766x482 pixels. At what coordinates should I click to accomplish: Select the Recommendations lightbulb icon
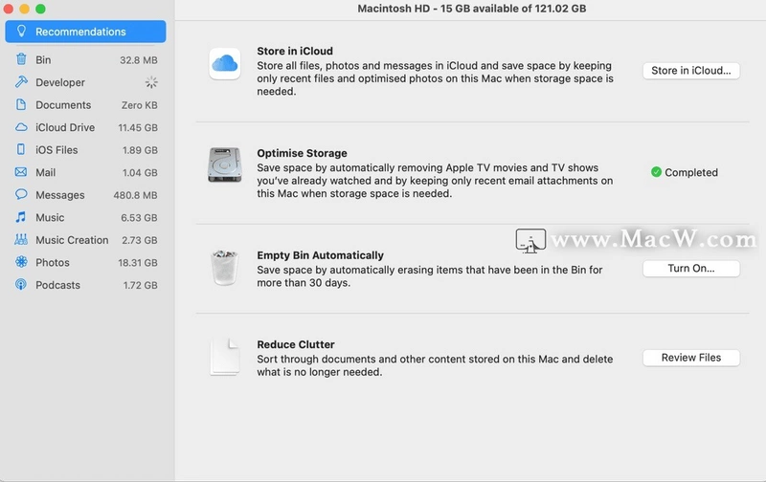(x=21, y=32)
